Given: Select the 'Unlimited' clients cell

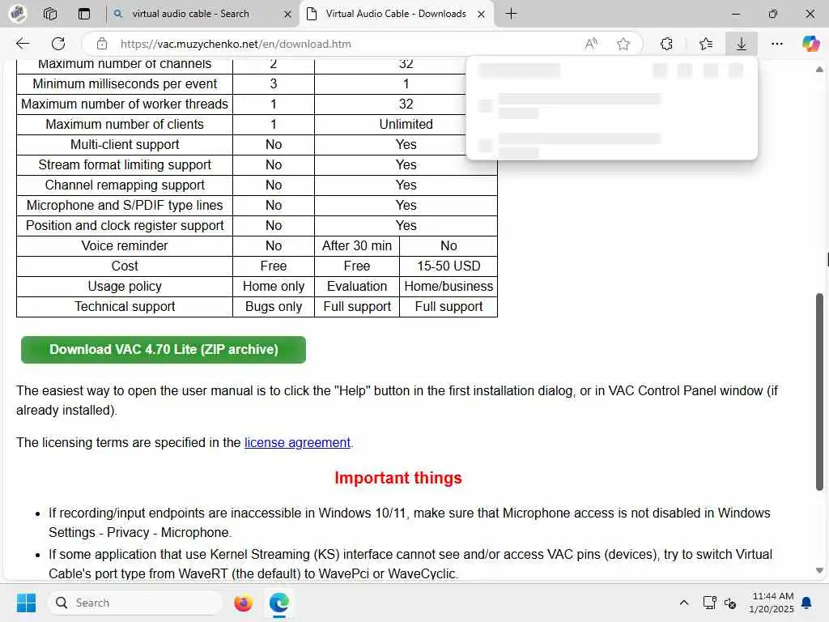Looking at the screenshot, I should point(406,124).
